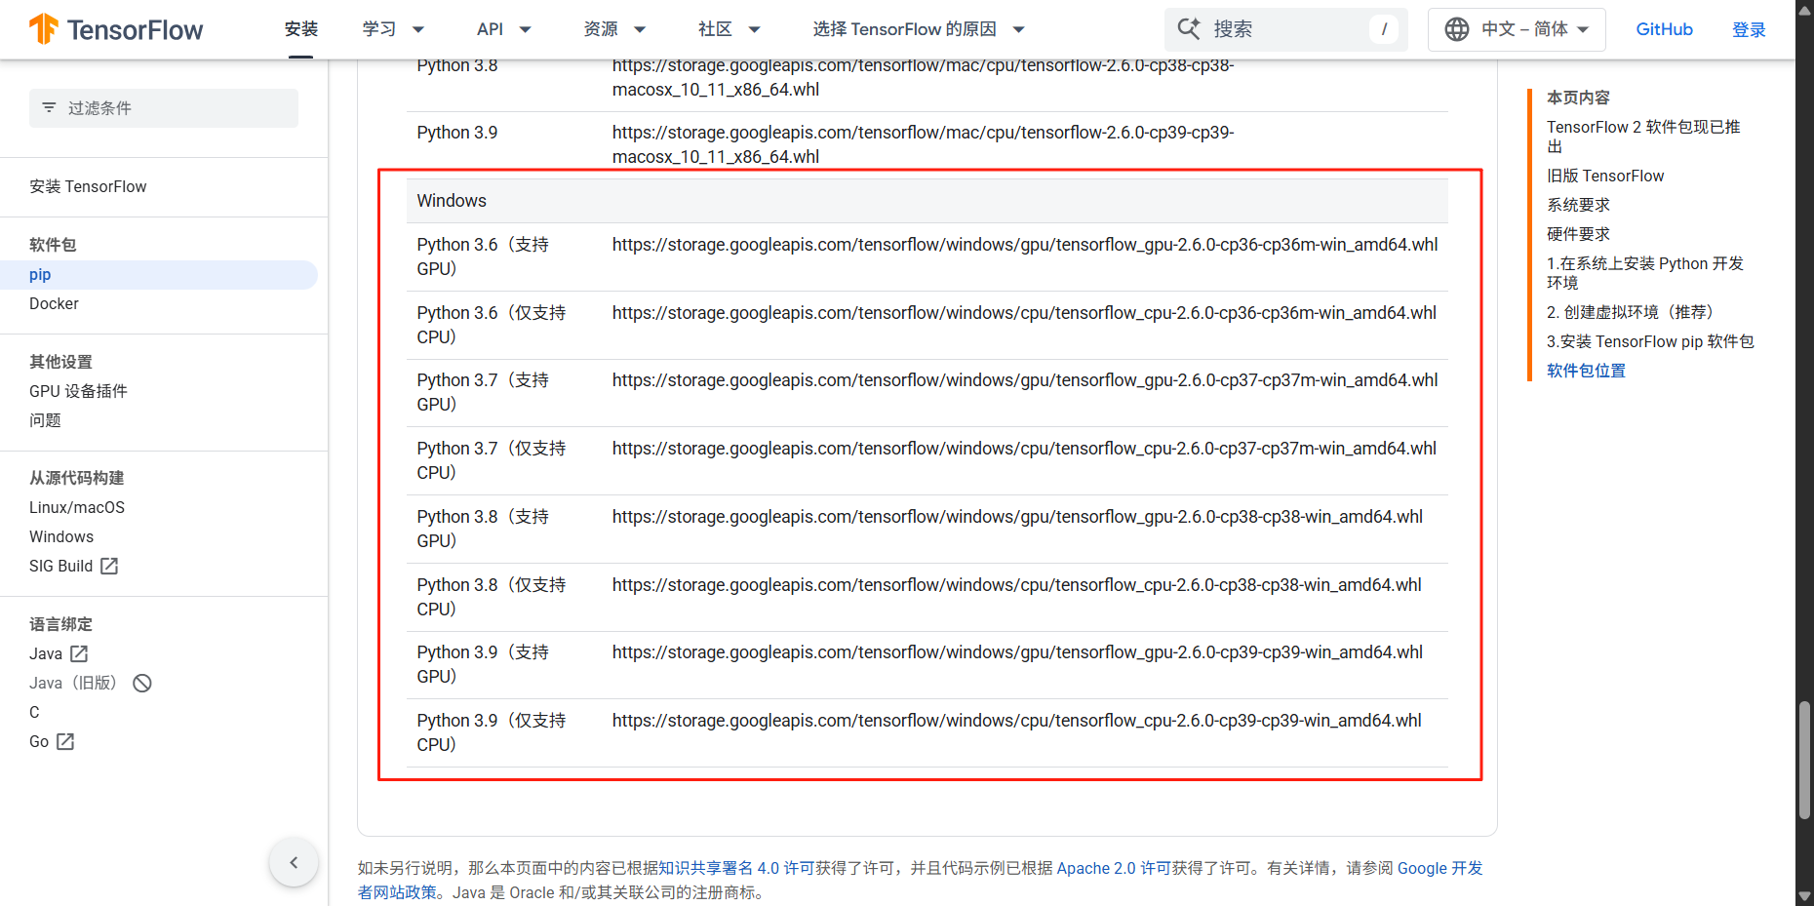This screenshot has height=906, width=1814.
Task: Click Python 3.8 GPU Windows wheel URL
Action: pos(1017,517)
